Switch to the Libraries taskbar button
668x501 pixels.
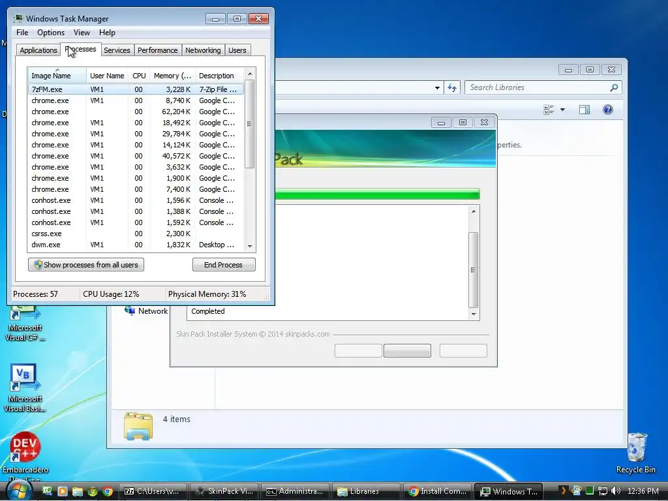click(x=366, y=491)
